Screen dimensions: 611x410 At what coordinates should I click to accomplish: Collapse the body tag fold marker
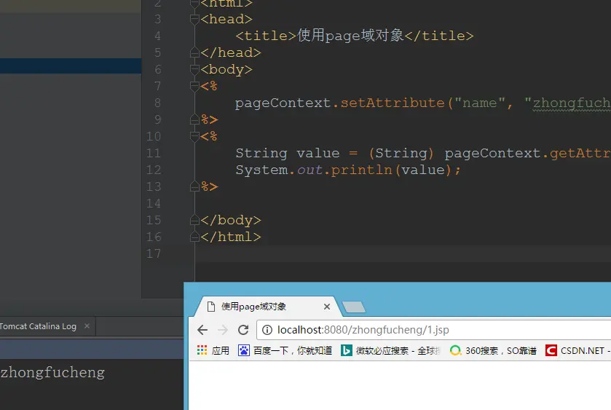coord(194,69)
